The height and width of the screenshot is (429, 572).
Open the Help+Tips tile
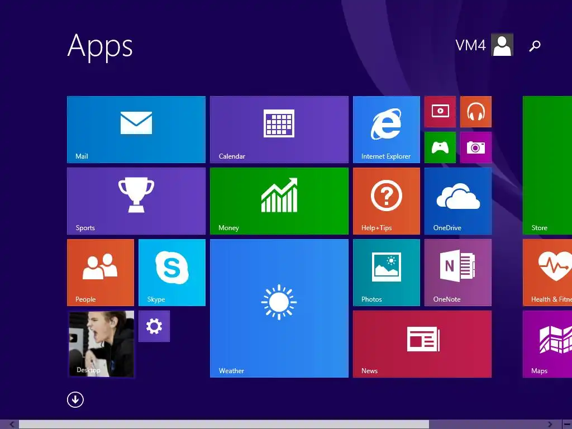pyautogui.click(x=387, y=201)
